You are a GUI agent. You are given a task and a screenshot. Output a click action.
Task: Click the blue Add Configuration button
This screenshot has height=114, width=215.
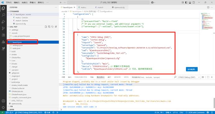(192, 69)
